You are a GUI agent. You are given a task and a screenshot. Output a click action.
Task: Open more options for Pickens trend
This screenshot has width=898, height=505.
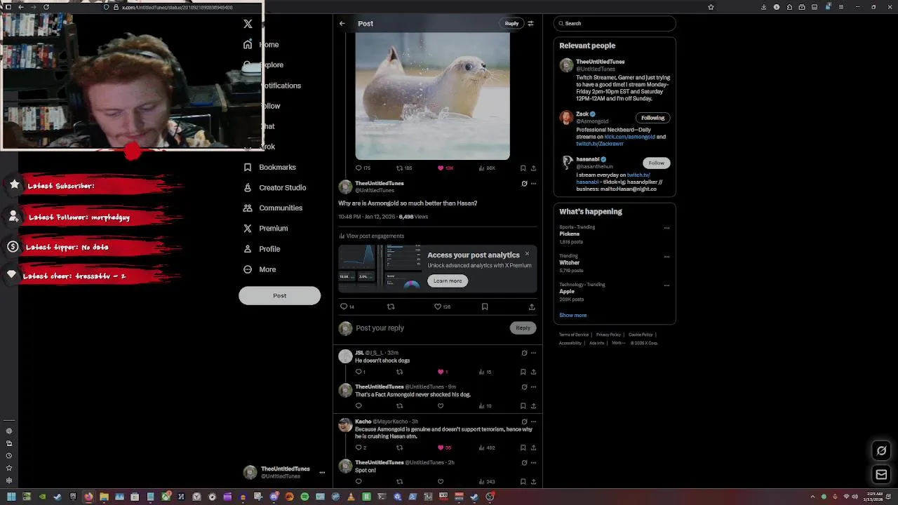pos(666,228)
